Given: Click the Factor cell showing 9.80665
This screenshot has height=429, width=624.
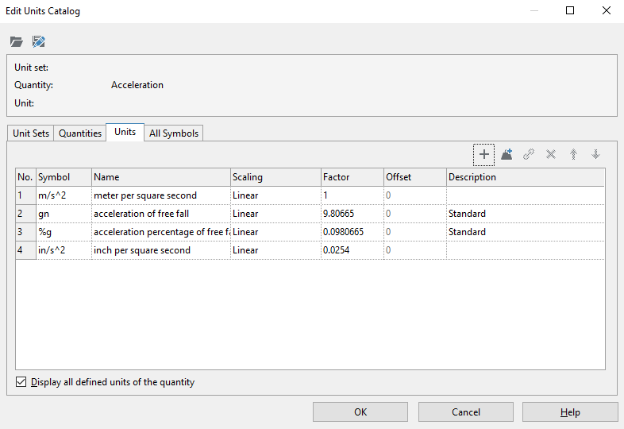Looking at the screenshot, I should [351, 214].
